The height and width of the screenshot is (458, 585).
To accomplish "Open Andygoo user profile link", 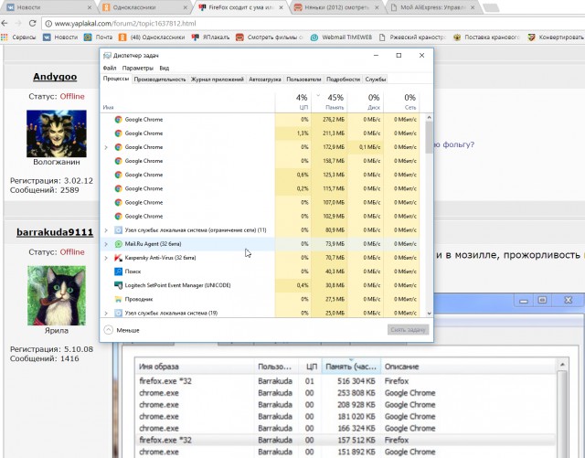I will click(55, 77).
